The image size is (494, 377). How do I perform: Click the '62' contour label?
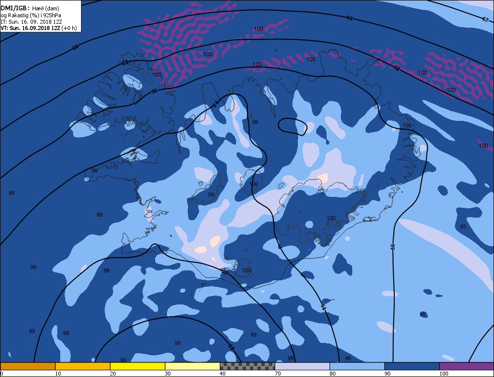tap(486, 19)
